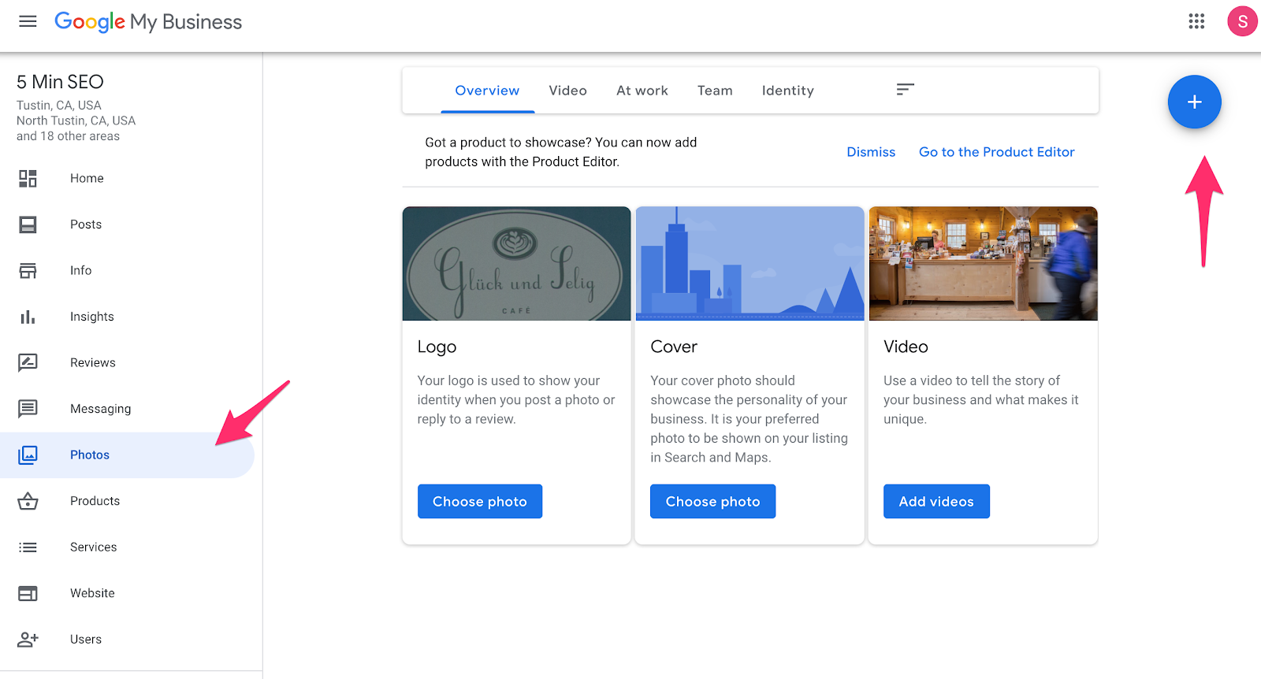
Task: Open the hamburger main menu
Action: click(x=28, y=21)
